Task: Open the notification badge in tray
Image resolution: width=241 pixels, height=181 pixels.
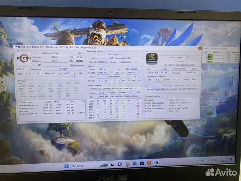Action: click(231, 160)
